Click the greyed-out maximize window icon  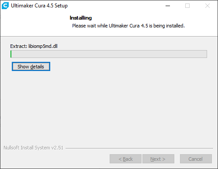[x=187, y=6]
